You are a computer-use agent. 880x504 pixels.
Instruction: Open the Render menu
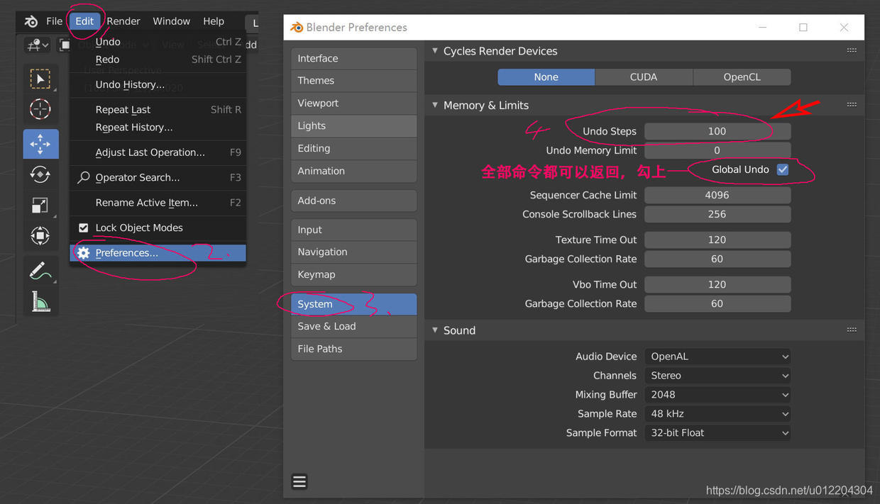123,21
